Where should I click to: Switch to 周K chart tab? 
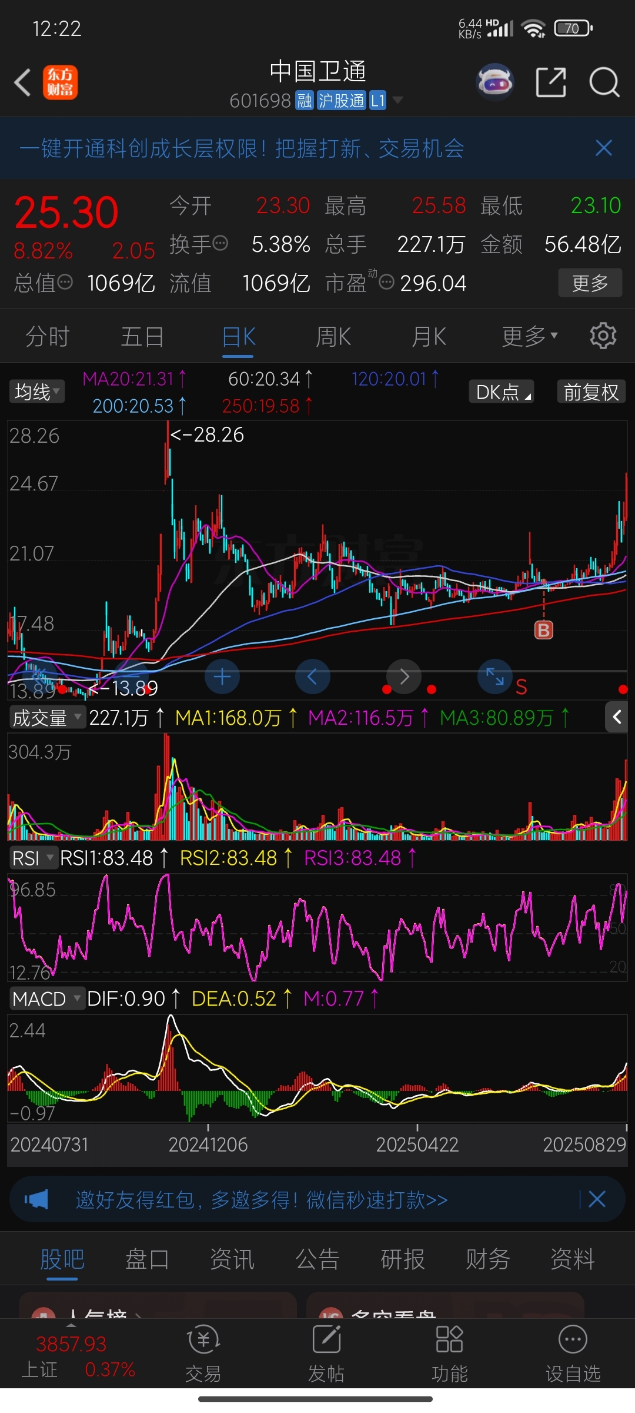(x=333, y=336)
